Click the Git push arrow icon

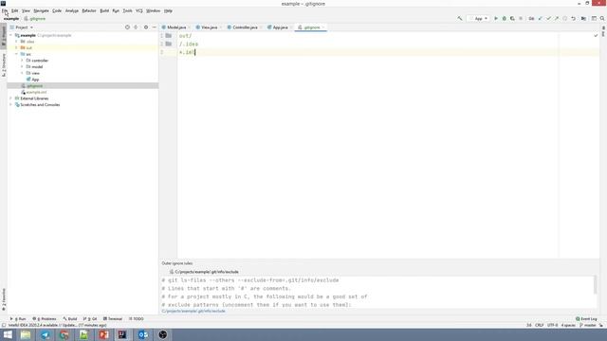(557, 19)
